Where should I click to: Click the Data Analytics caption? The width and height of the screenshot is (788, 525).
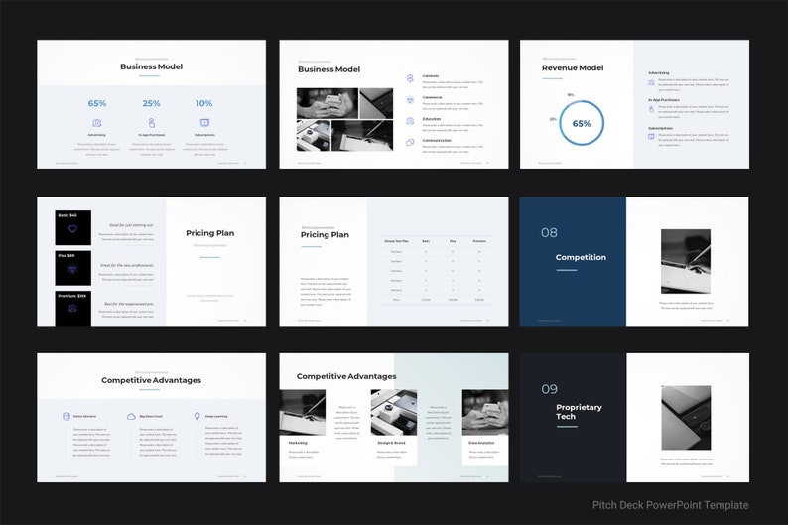[x=481, y=443]
